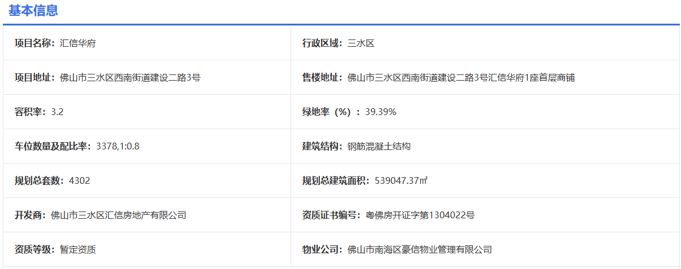
Task: Select structure value 钢筋混凝土结构
Action: tap(379, 146)
